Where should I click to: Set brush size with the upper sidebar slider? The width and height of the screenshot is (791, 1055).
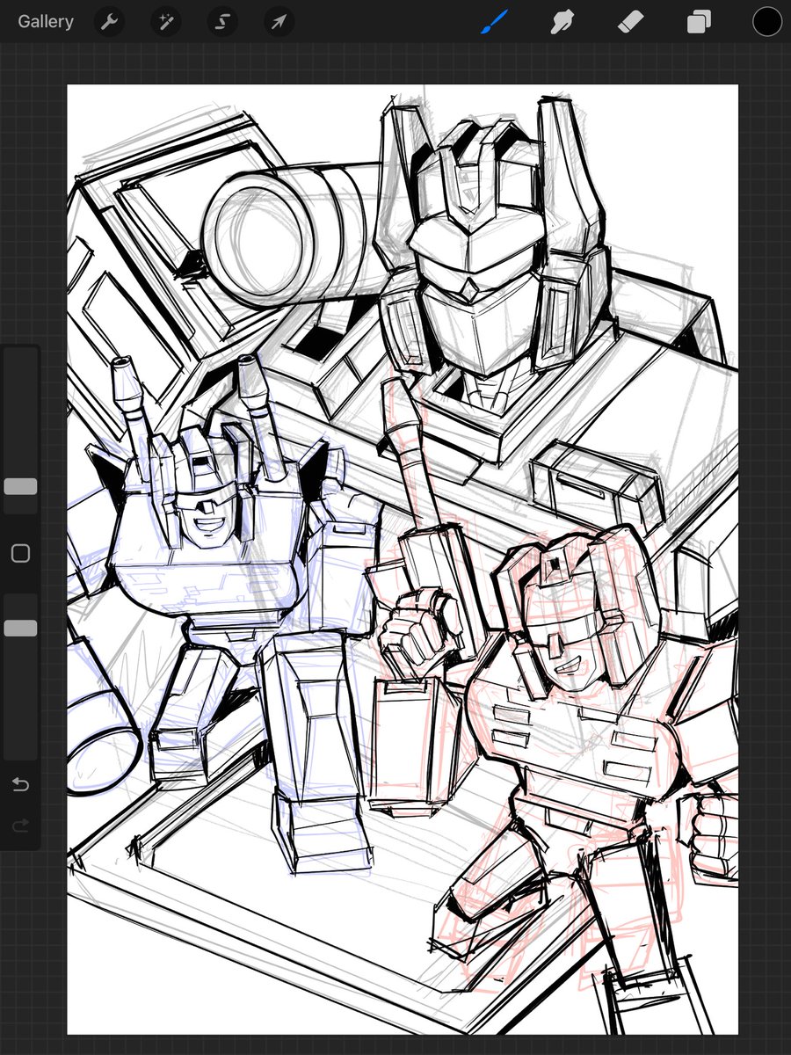(20, 486)
